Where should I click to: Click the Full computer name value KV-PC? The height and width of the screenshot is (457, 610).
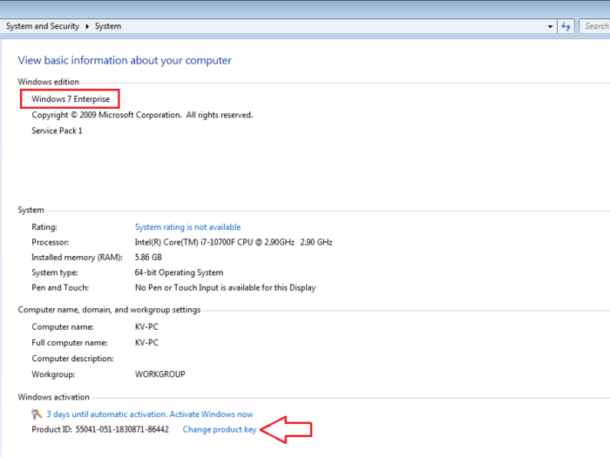[146, 343]
